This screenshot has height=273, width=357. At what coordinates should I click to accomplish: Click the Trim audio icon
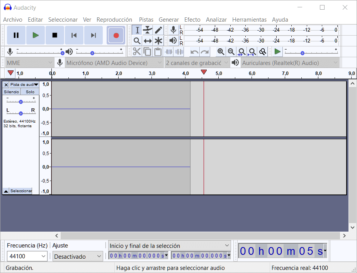168,52
